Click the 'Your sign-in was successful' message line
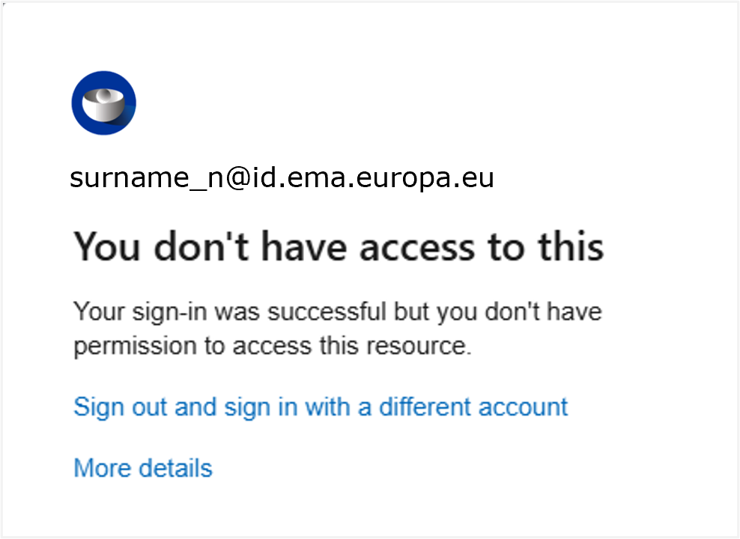 337,311
